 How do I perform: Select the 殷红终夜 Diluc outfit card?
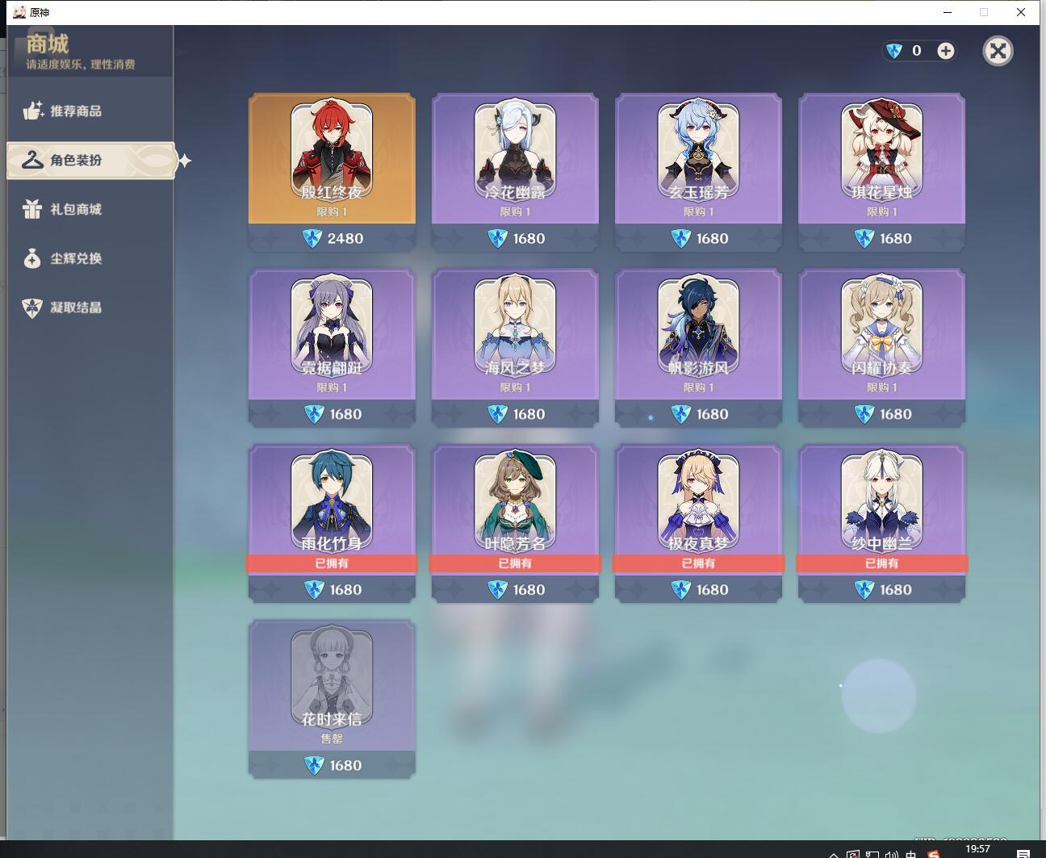pyautogui.click(x=332, y=173)
